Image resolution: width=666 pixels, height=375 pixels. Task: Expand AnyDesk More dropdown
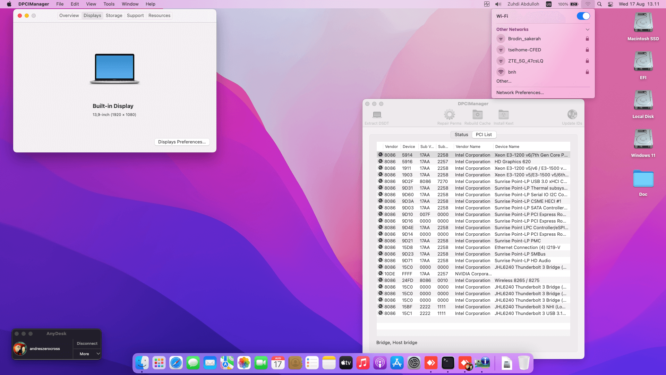87,354
